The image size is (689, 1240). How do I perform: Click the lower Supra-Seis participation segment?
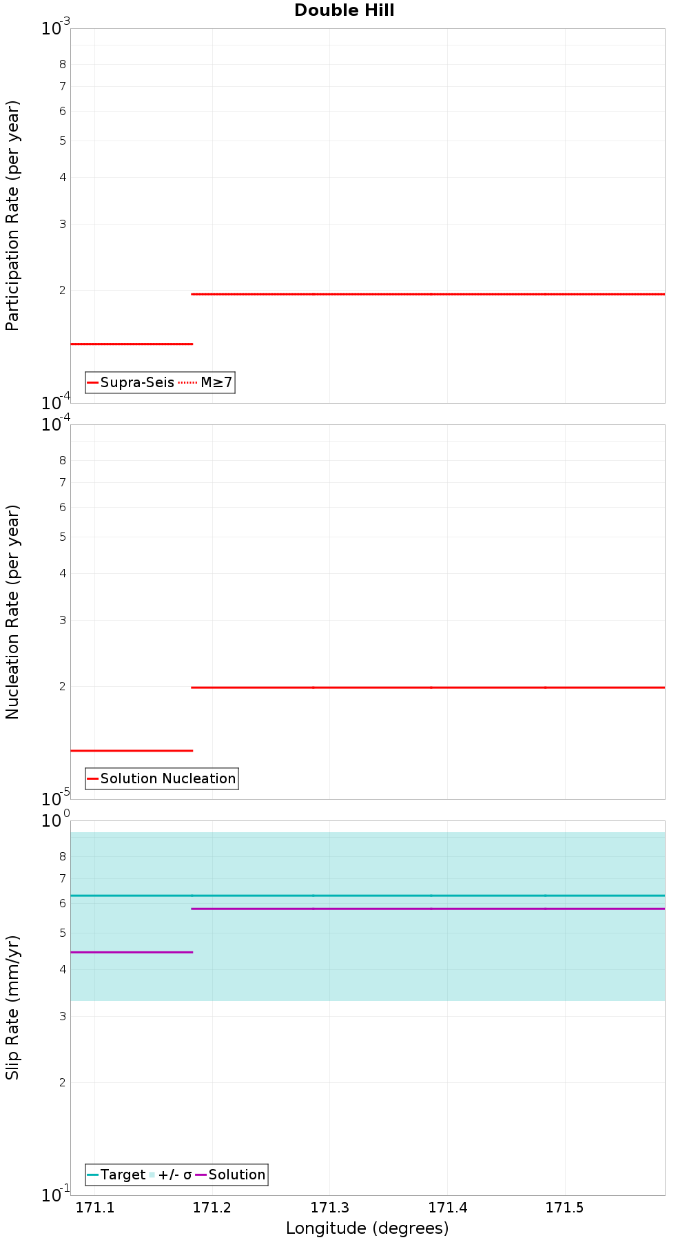132,344
